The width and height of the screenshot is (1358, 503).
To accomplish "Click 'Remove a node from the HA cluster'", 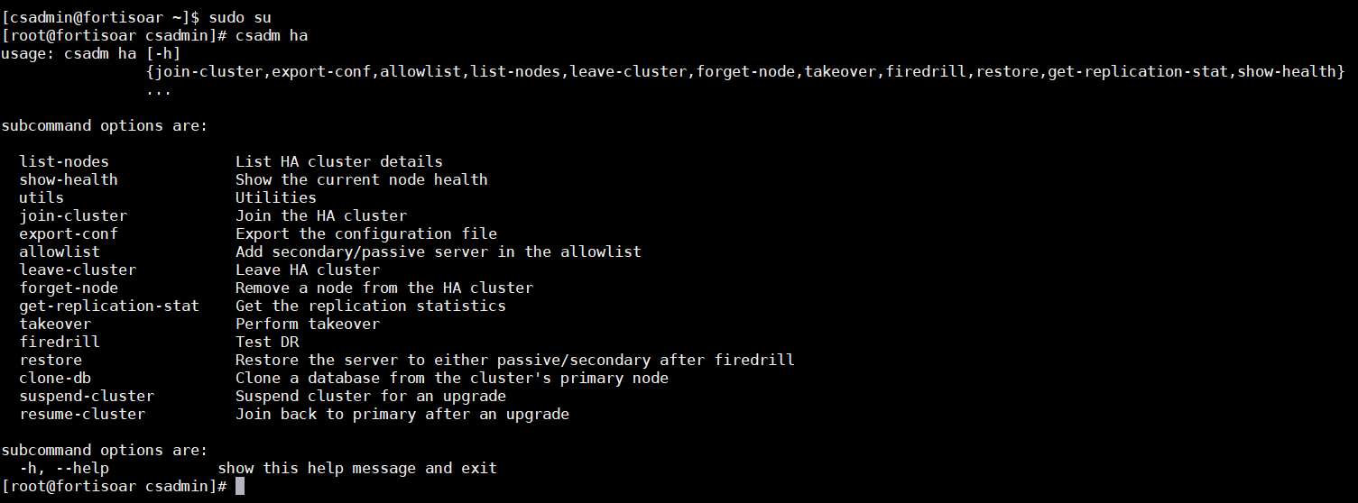I will click(x=383, y=288).
